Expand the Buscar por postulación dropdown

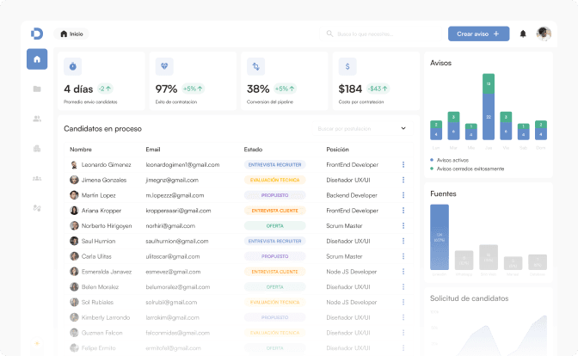(403, 128)
